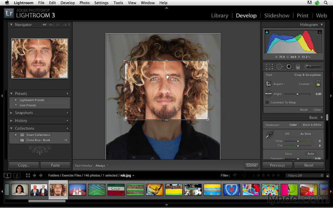Open the Aspect Custom dropdown
This screenshot has height=208, width=333.
pos(306,84)
